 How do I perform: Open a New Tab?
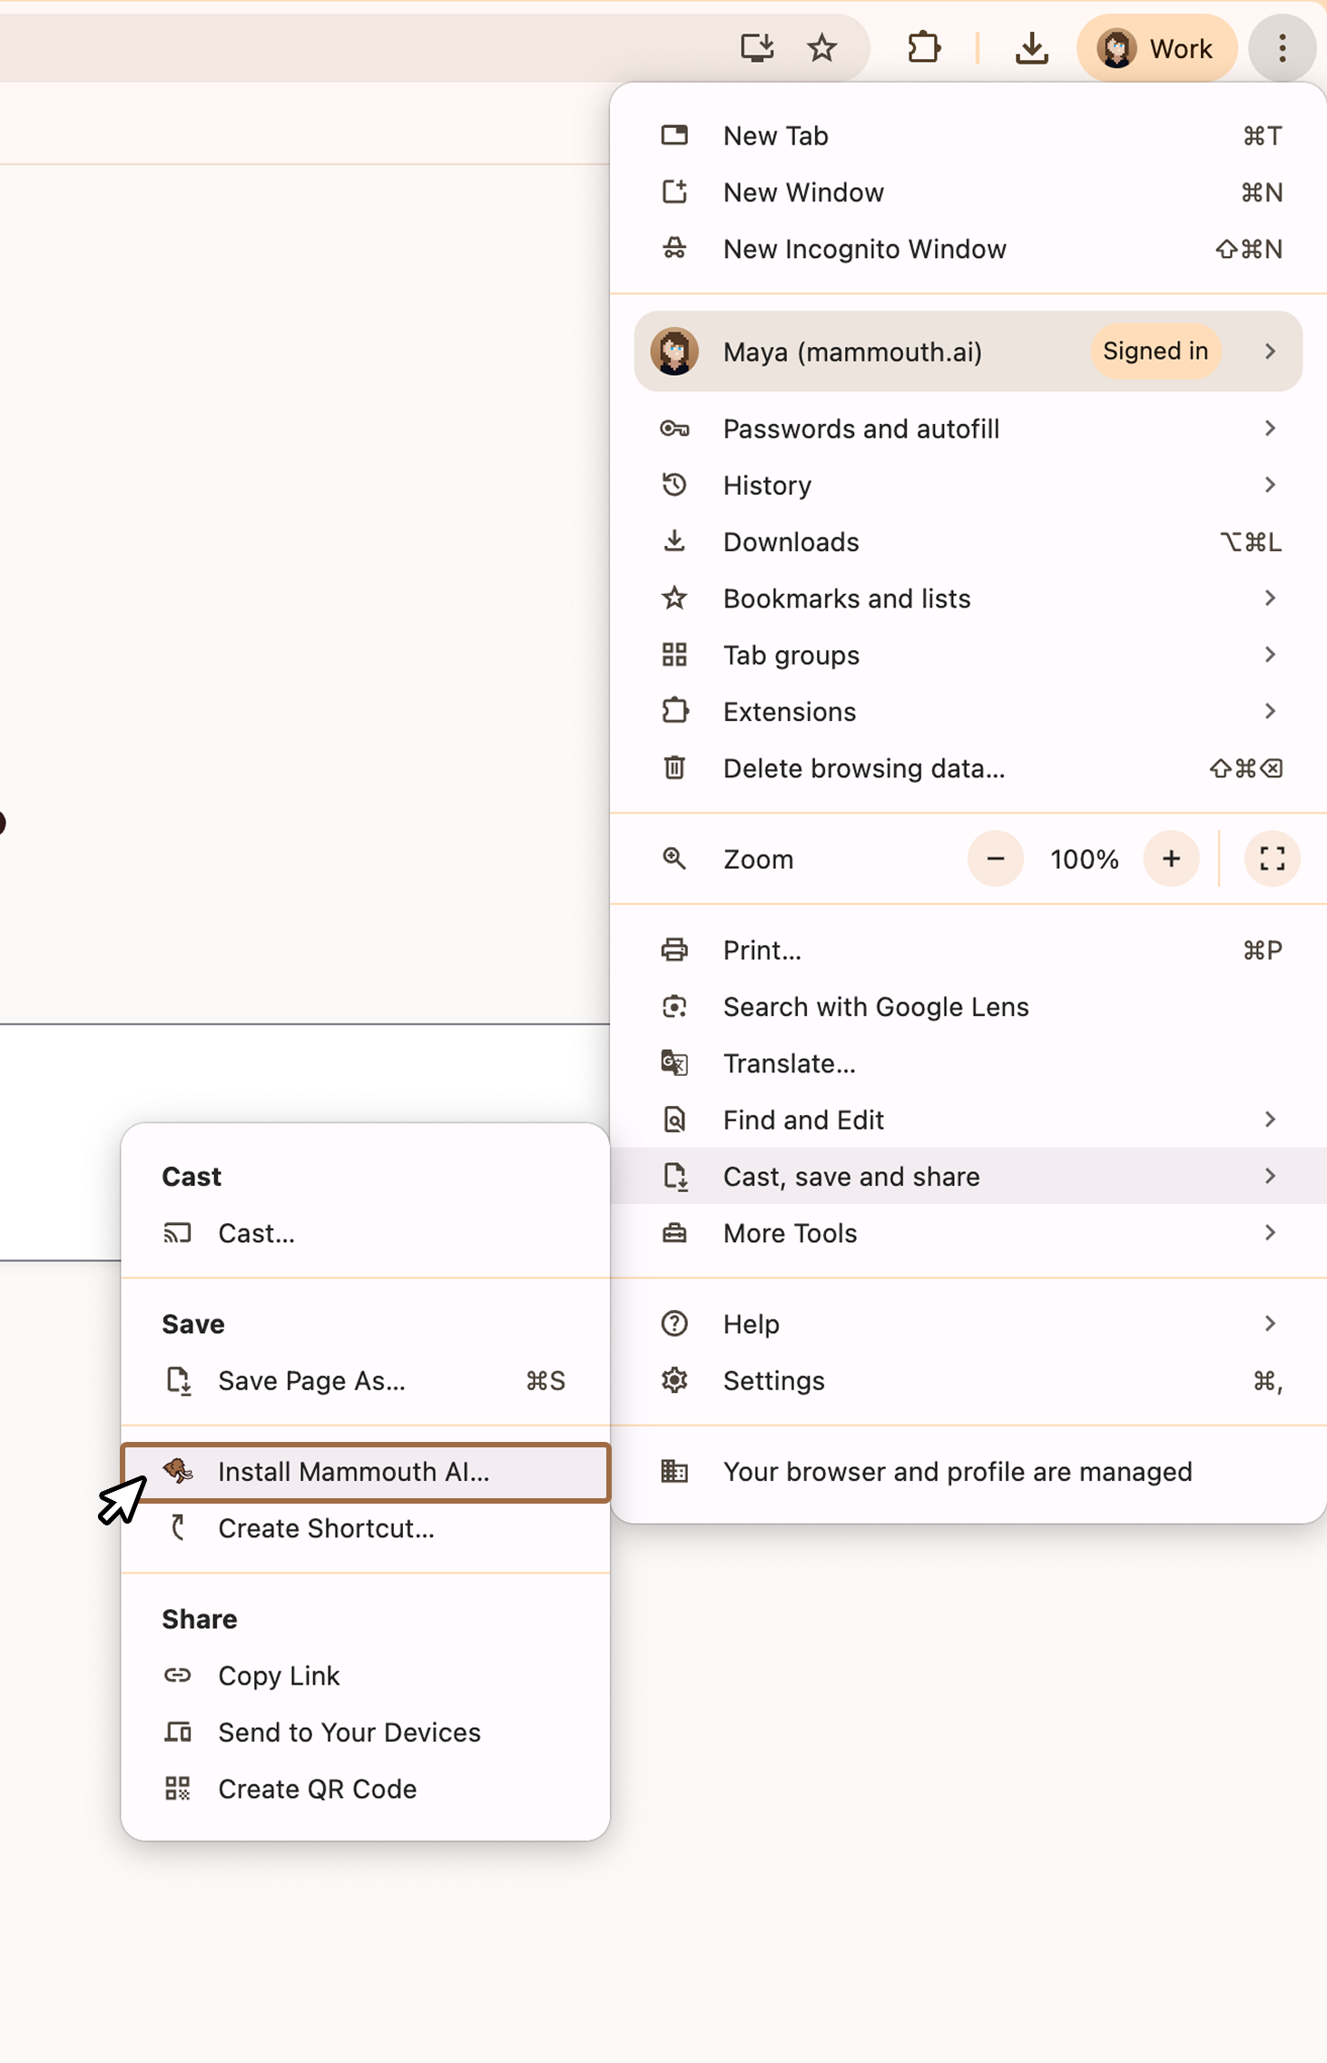tap(968, 135)
